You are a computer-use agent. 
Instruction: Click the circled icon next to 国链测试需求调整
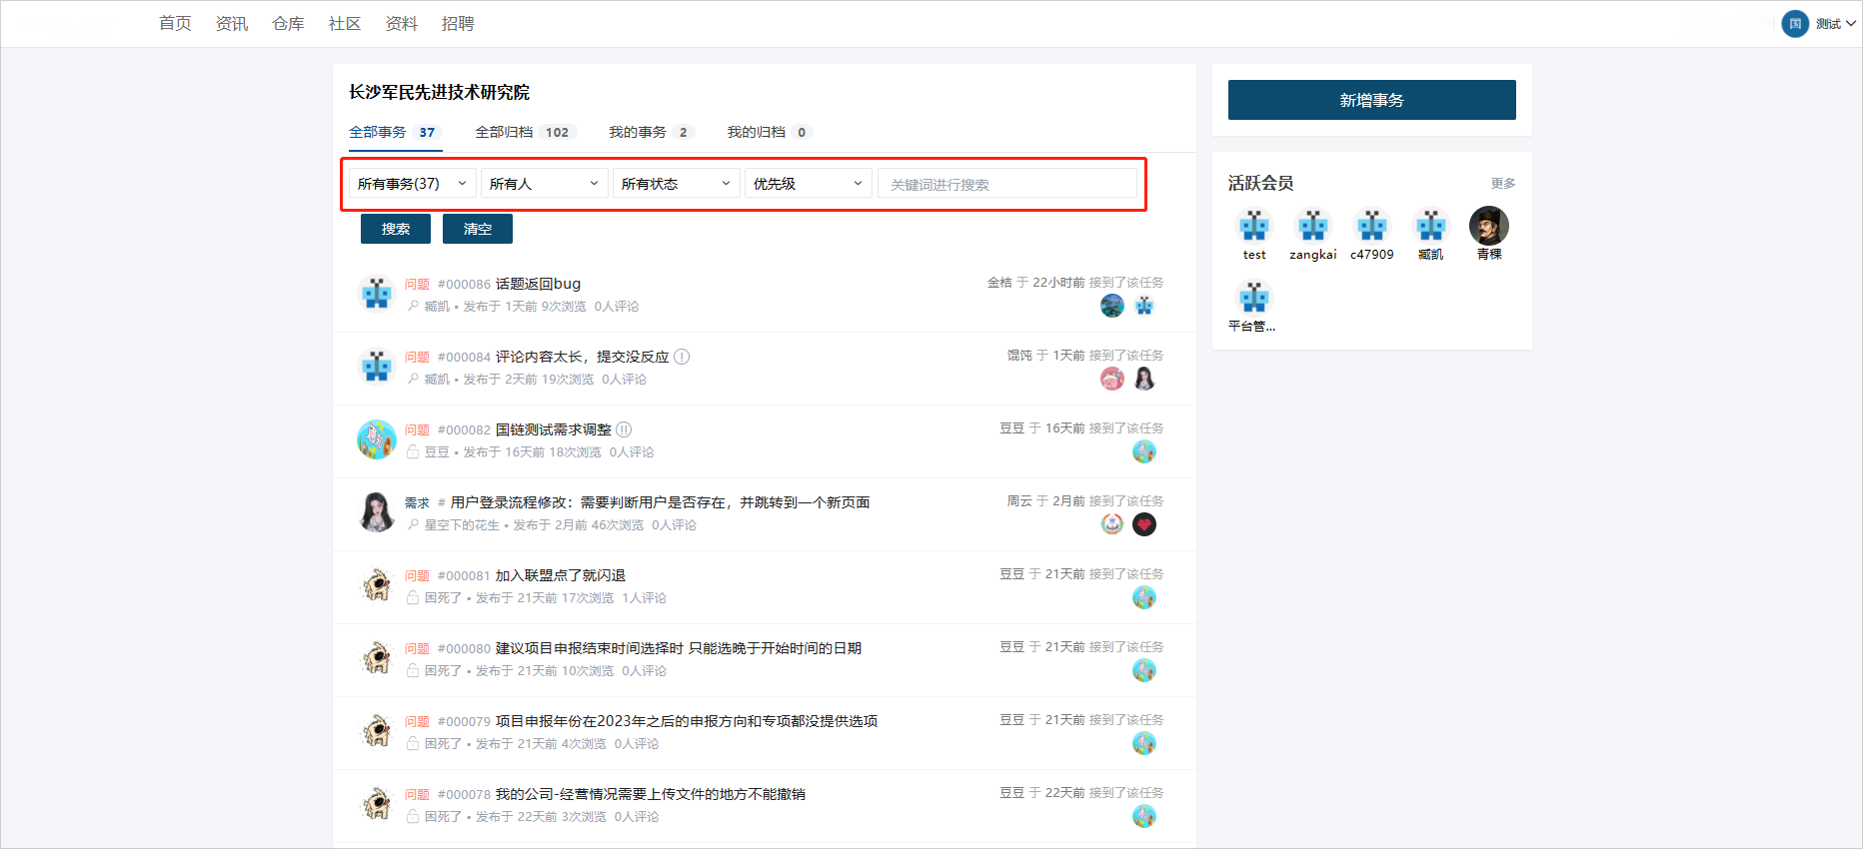624,429
